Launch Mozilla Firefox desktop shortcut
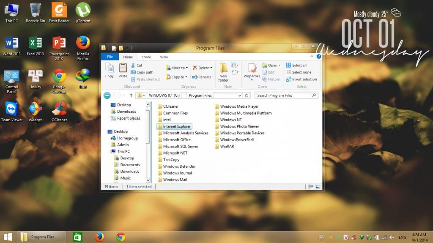 (83, 48)
